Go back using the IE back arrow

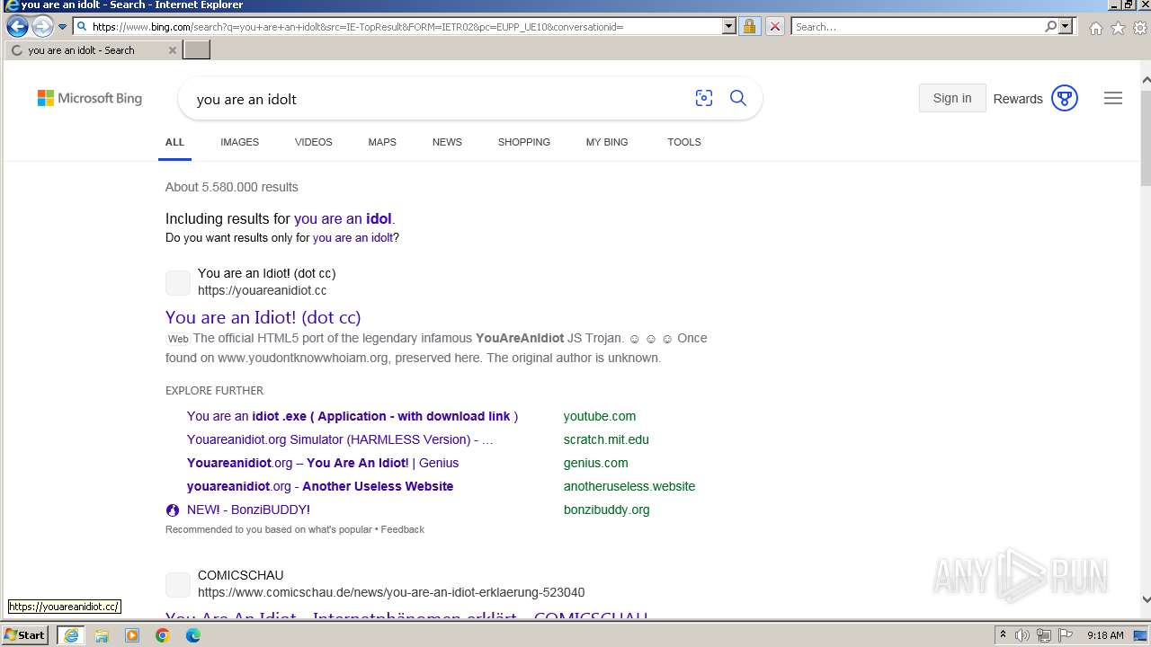pyautogui.click(x=17, y=27)
